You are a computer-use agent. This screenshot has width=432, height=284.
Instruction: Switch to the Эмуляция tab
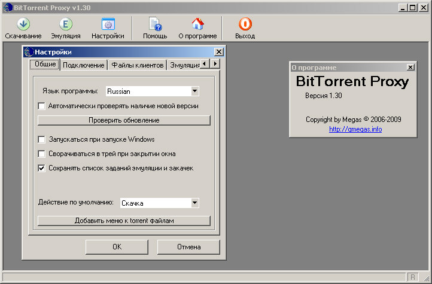[184, 65]
